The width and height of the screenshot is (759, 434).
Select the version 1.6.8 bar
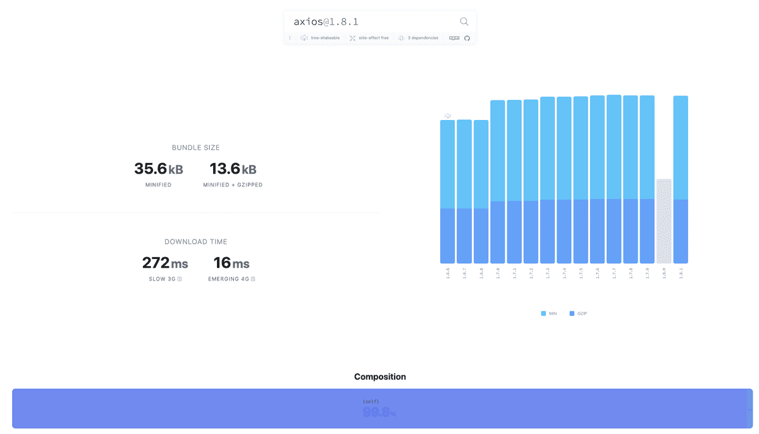pos(481,191)
